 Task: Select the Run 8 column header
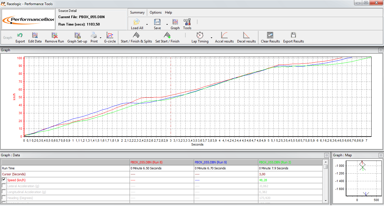coord(146,162)
